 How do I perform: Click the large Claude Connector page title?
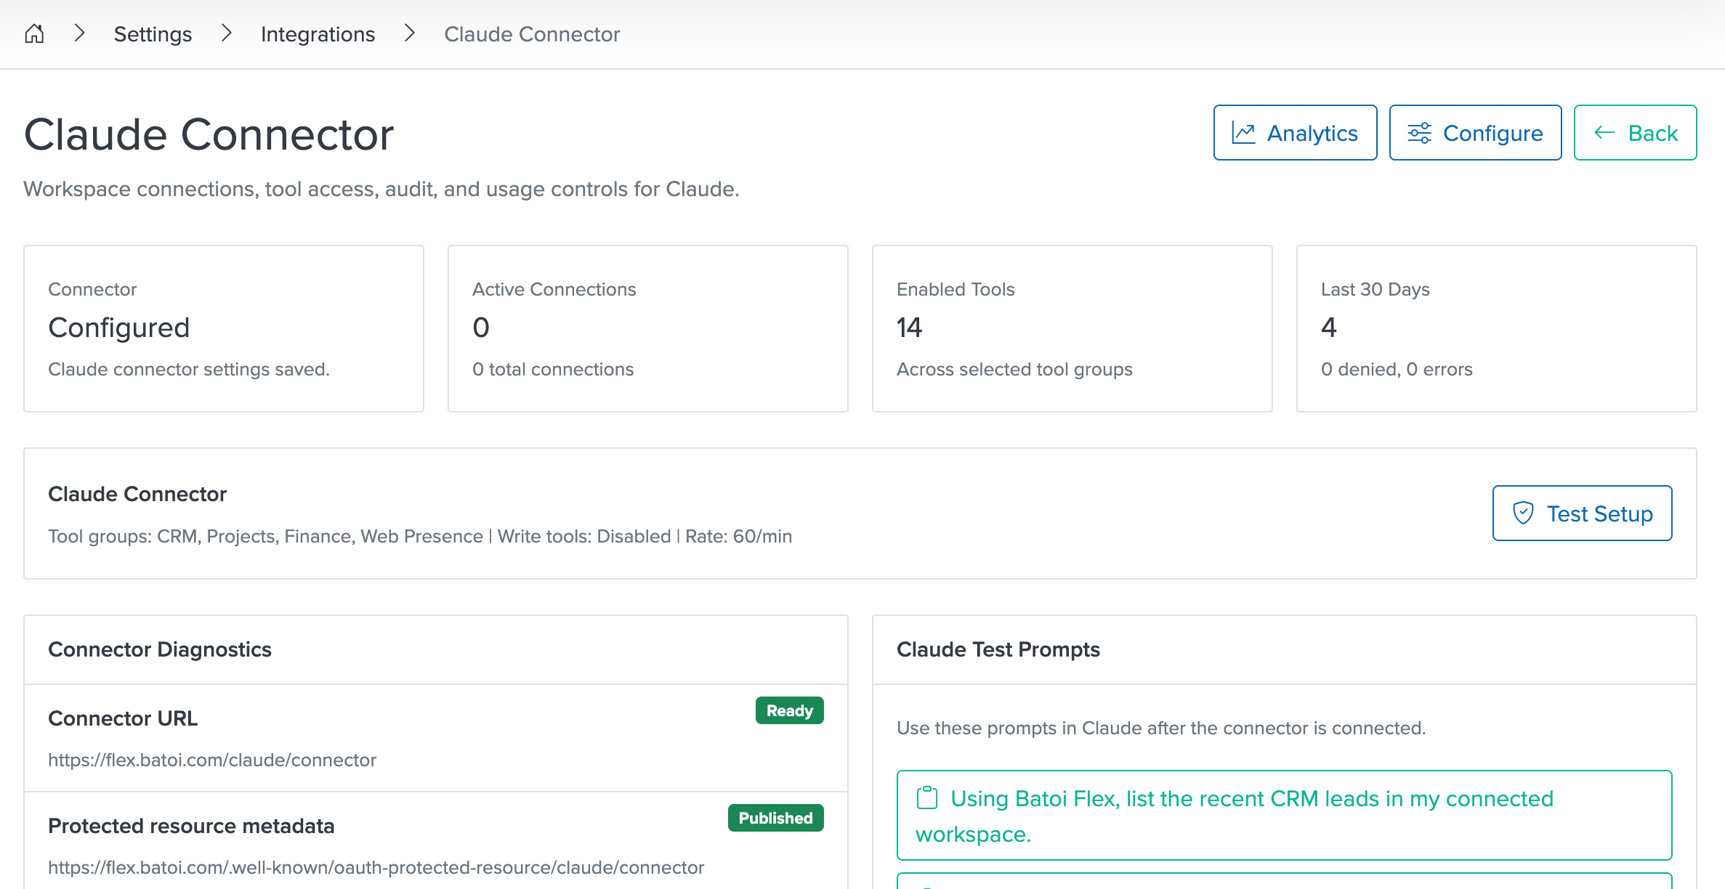[x=209, y=134]
